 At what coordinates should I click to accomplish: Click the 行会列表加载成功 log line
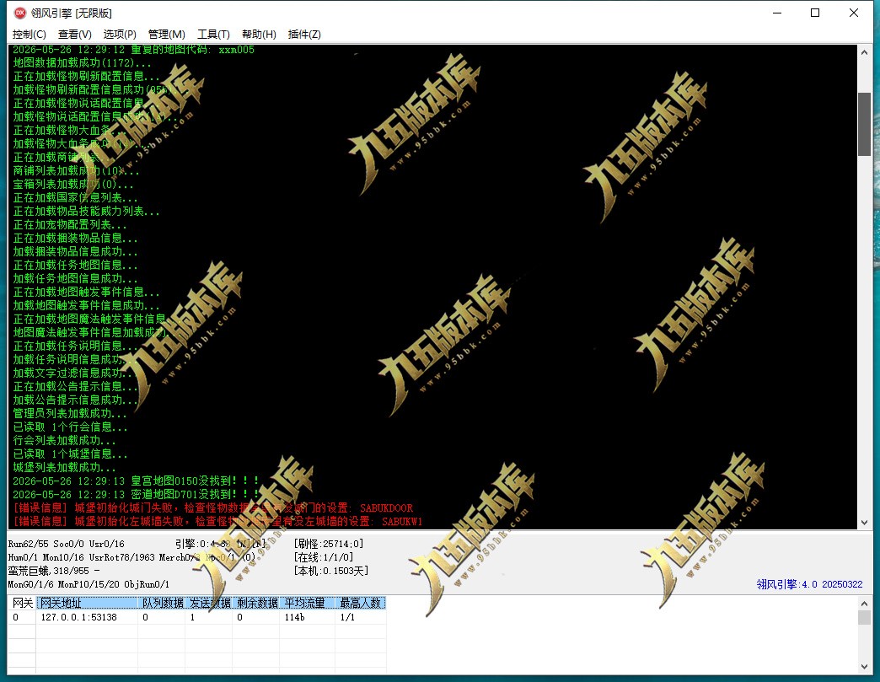click(65, 441)
